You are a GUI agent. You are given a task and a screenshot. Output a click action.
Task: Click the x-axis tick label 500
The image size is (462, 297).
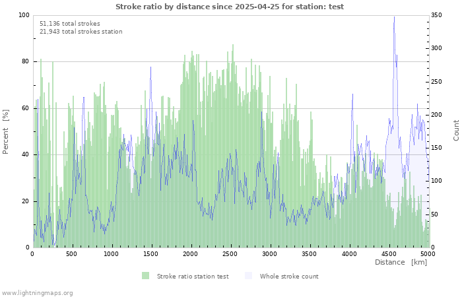point(72,254)
